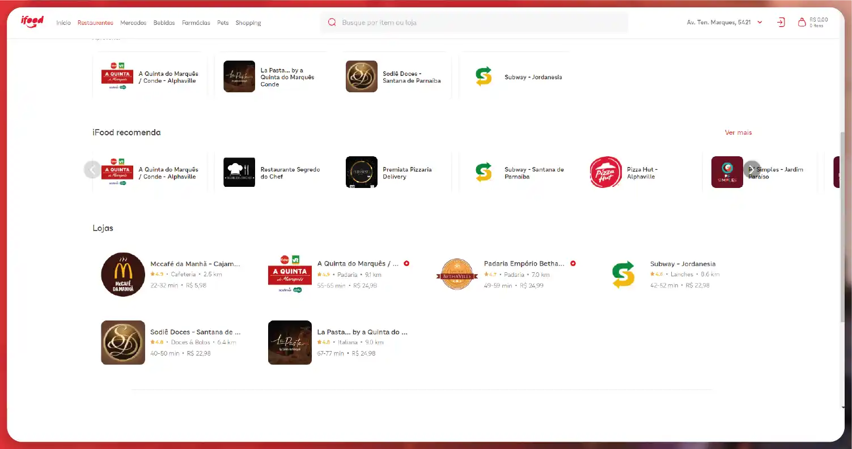Viewport: 852px width, 449px height.
Task: Click '67-77 min • R$ 24,98' under La Pasta
Action: click(346, 353)
